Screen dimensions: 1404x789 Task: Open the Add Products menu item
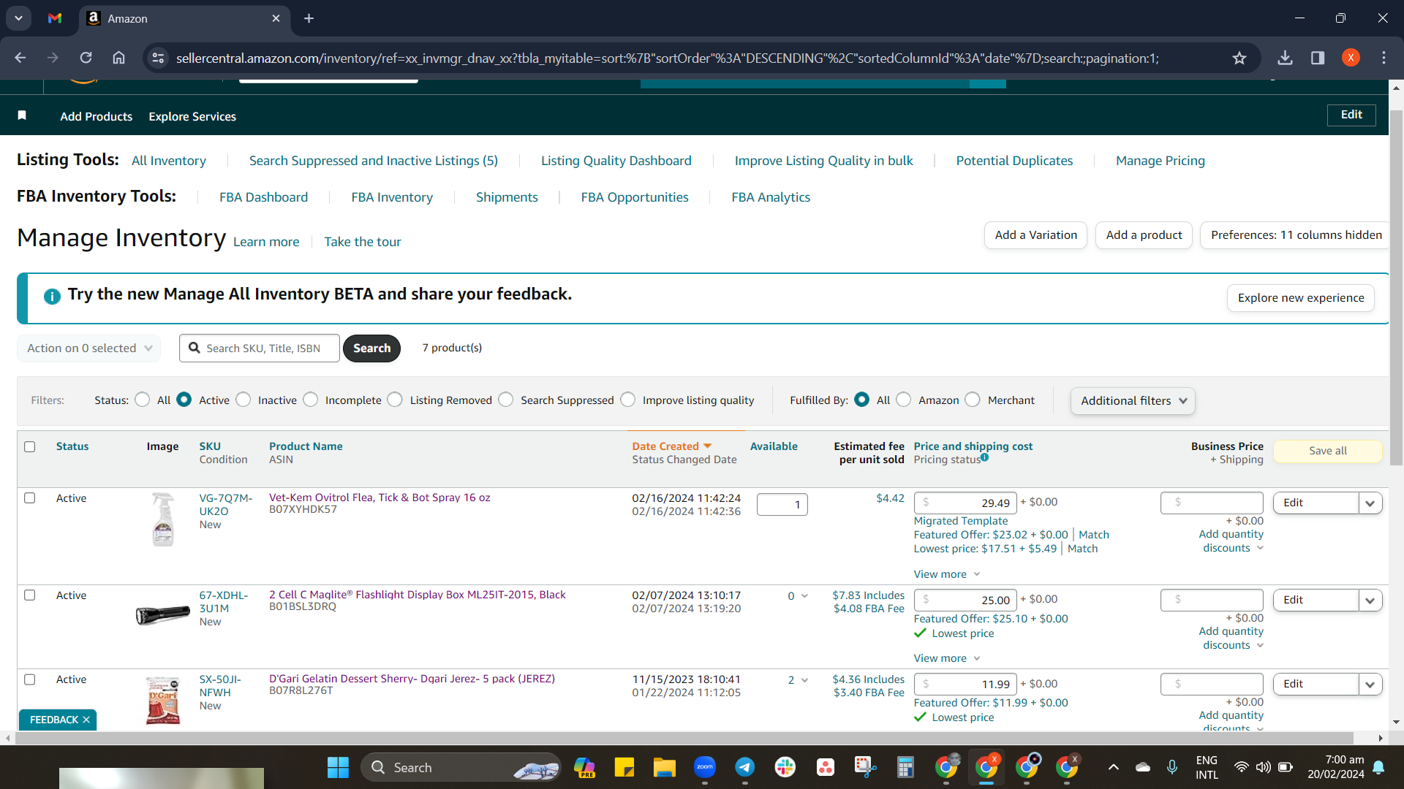[97, 116]
